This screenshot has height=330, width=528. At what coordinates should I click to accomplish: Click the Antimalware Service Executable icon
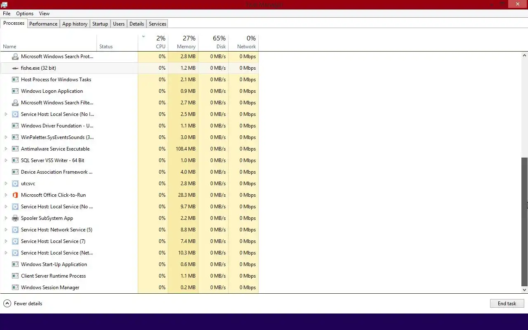click(x=15, y=149)
